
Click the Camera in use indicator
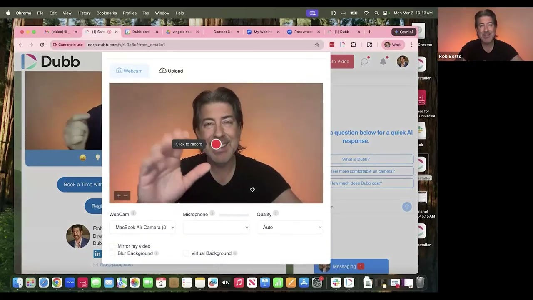click(x=68, y=45)
